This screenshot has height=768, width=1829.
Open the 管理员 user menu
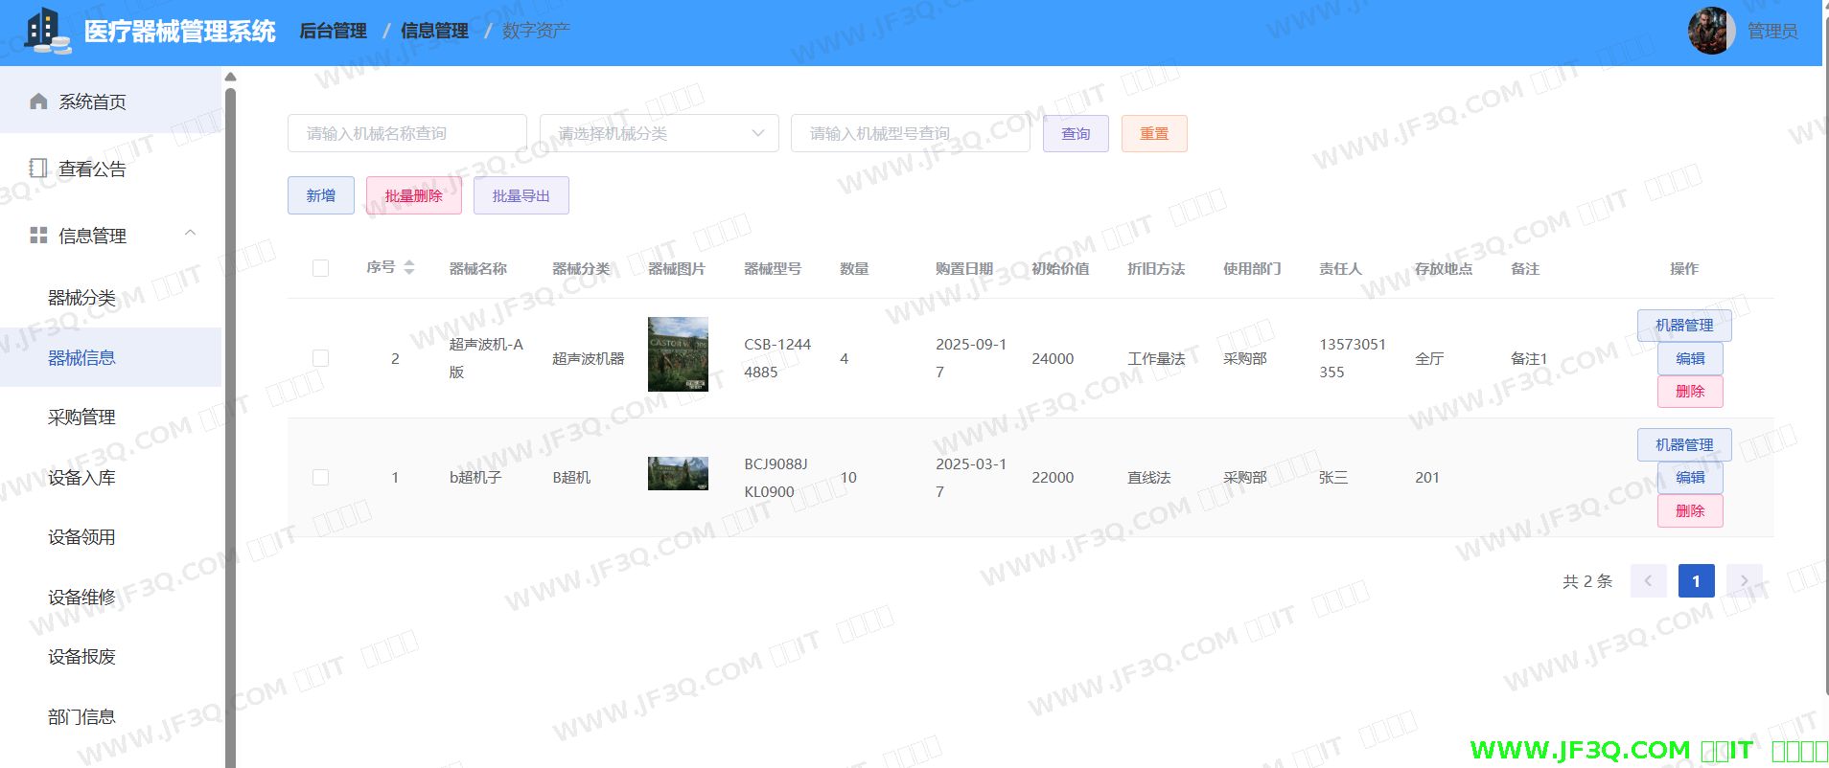(1771, 31)
